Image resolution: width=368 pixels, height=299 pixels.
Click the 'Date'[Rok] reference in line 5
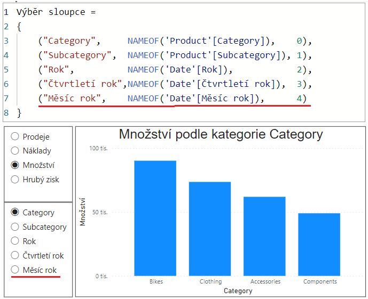pos(196,70)
